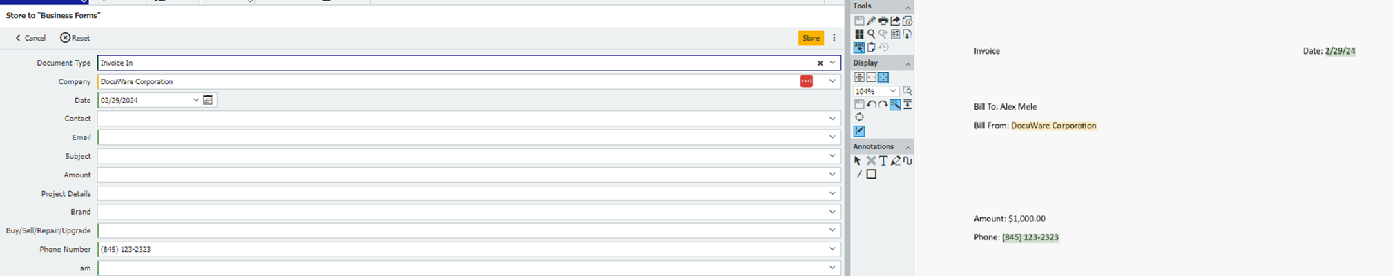Click the align-to-top bar icon in Display
The height and width of the screenshot is (276, 1393).
907,104
